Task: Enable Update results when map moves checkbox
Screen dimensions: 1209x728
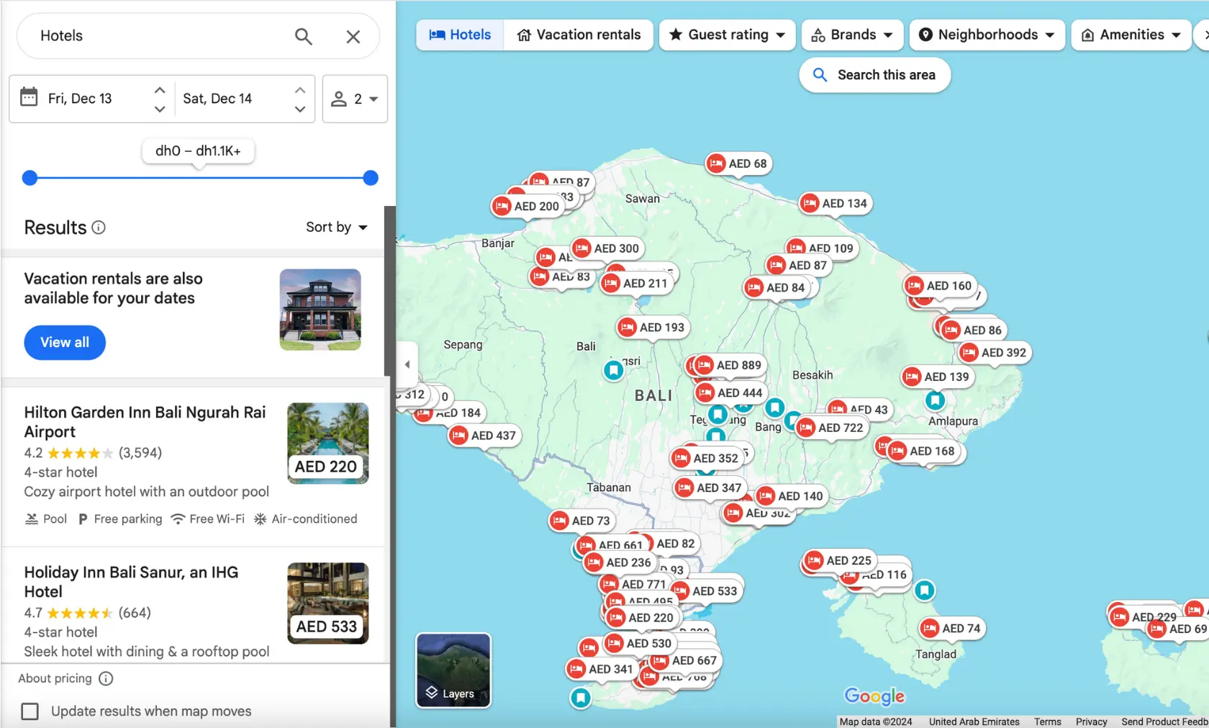Action: pos(30,711)
